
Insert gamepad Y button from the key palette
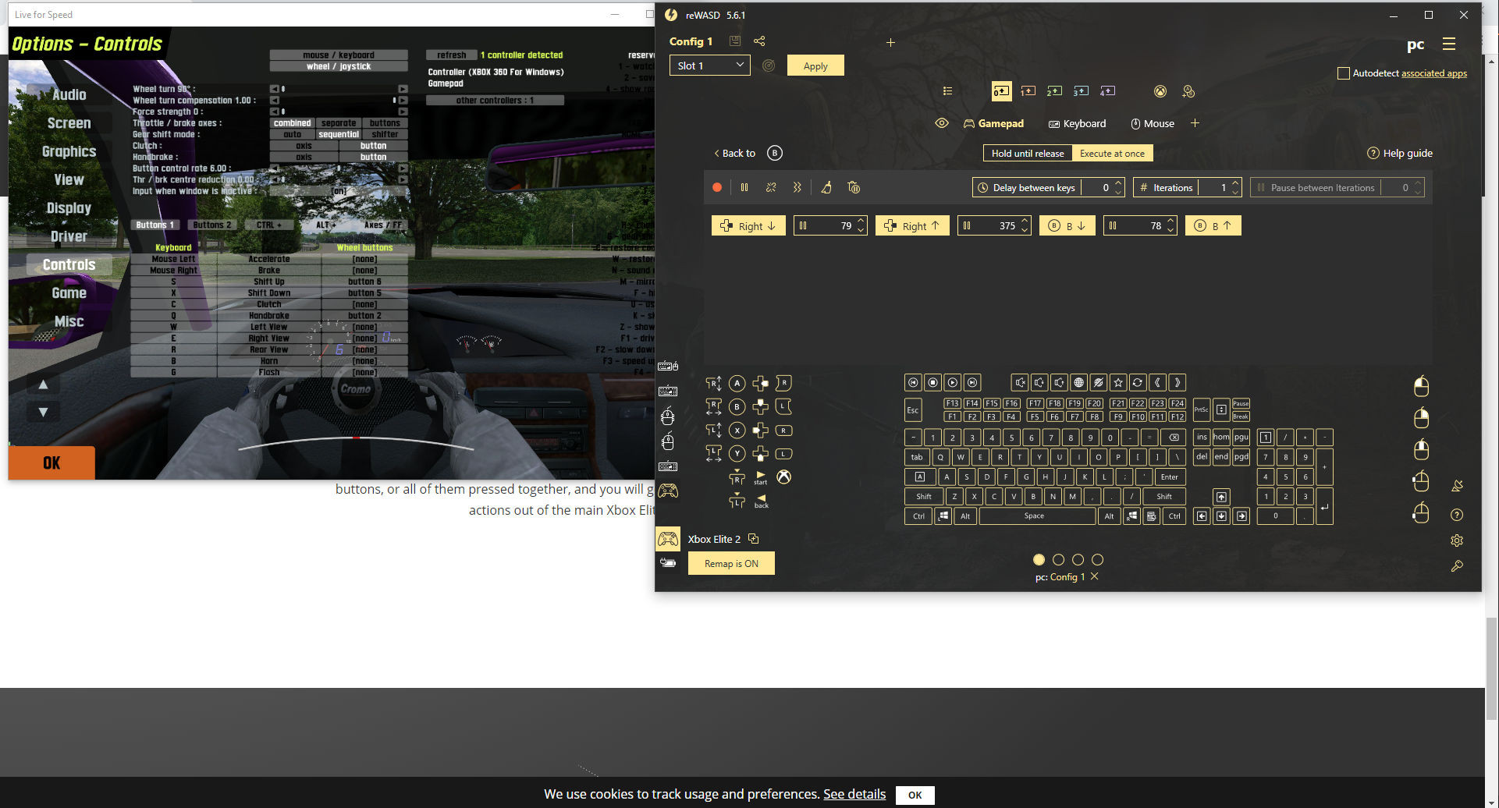coord(737,453)
